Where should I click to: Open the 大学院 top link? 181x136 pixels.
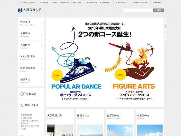point(54,2)
